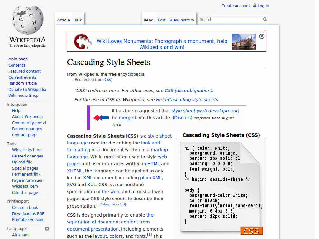Viewport: 319px width, 239px height.
Task: Open Printable version link
Action: pyautogui.click(x=28, y=220)
